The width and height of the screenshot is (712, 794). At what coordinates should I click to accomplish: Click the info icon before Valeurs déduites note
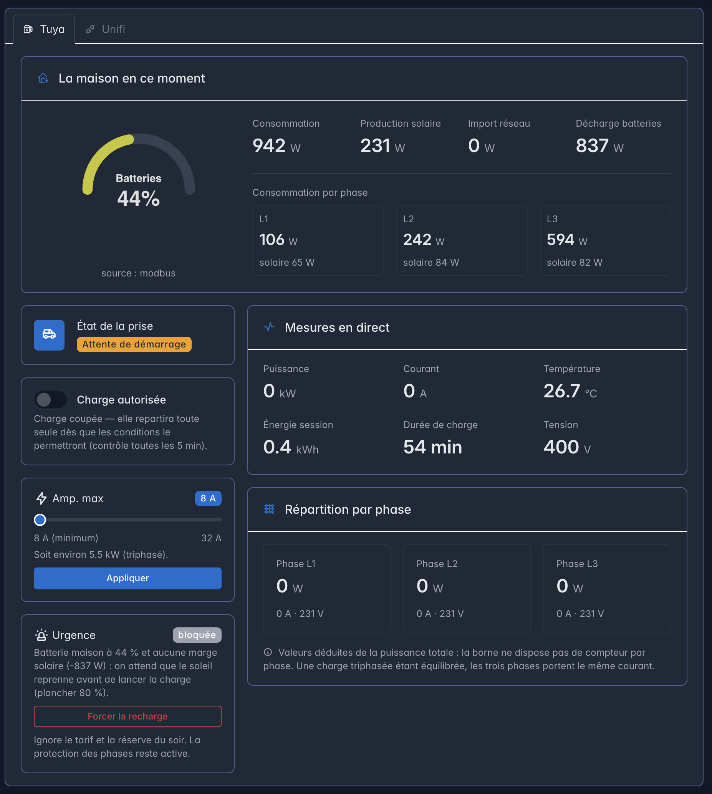[268, 652]
